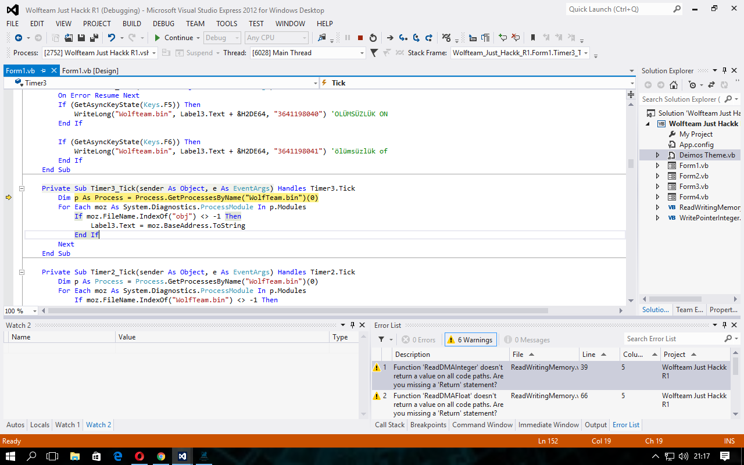Screen dimensions: 744x465
Task: Click the code editor horizontal scrollbar
Action: click(298, 311)
